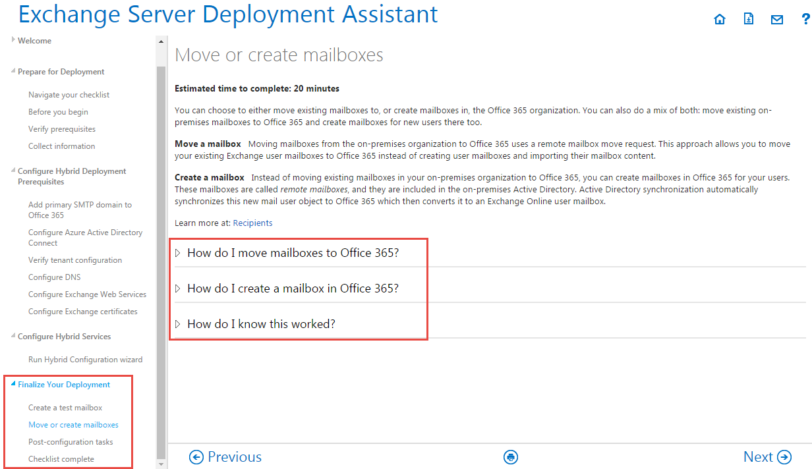Screen dimensions: 812x469
Task: Open Configure DNS page
Action: tap(55, 277)
